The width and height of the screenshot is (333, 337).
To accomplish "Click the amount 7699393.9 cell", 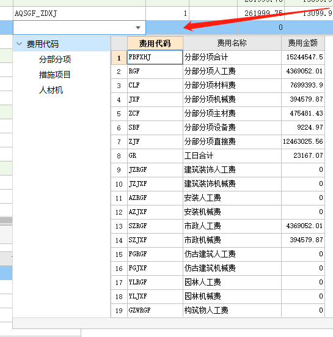I will click(302, 86).
